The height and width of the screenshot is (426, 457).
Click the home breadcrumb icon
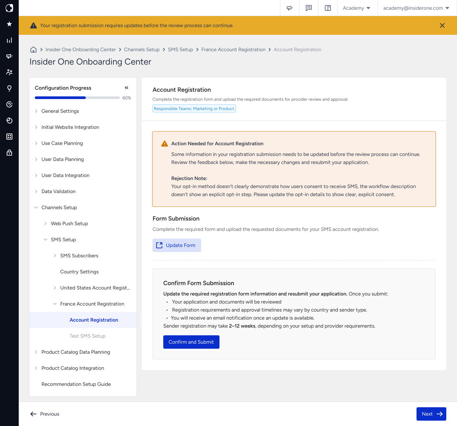[x=33, y=50]
